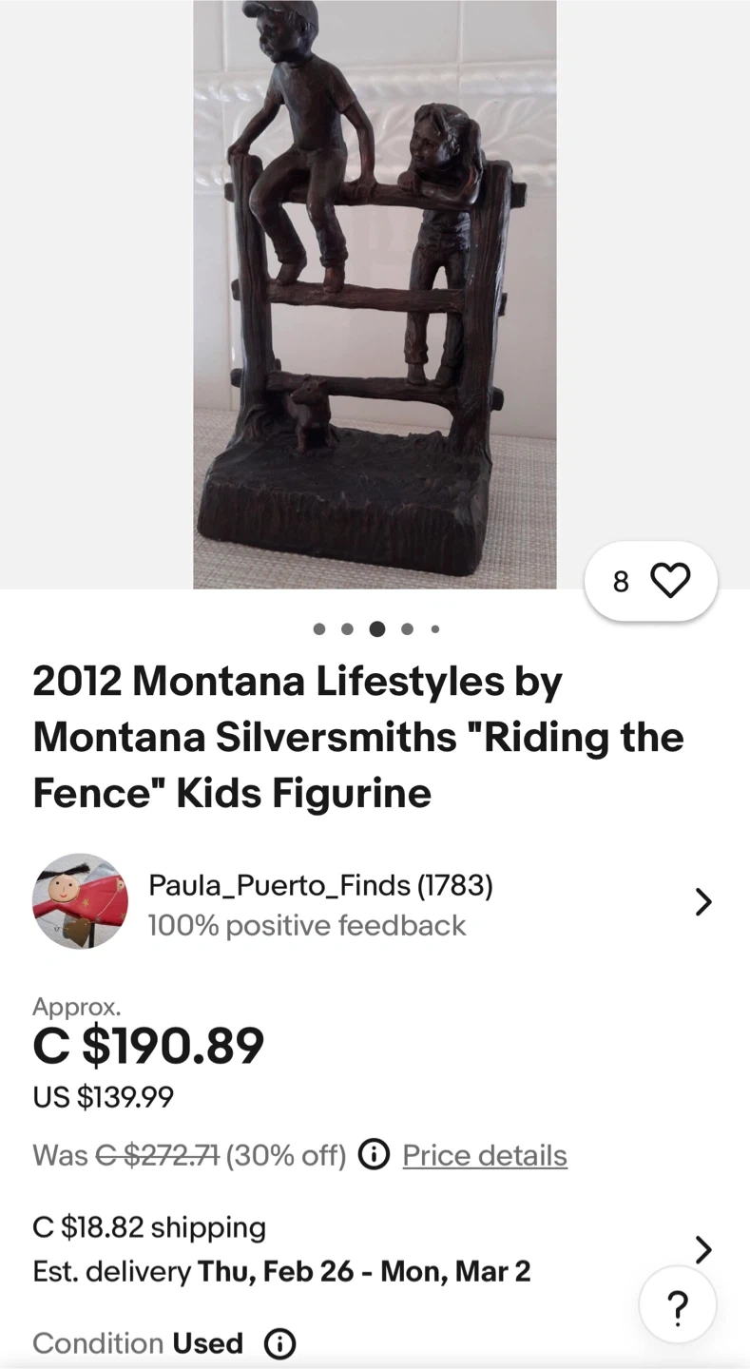
Task: Tap the C $190.89 approximate price
Action: (148, 1046)
